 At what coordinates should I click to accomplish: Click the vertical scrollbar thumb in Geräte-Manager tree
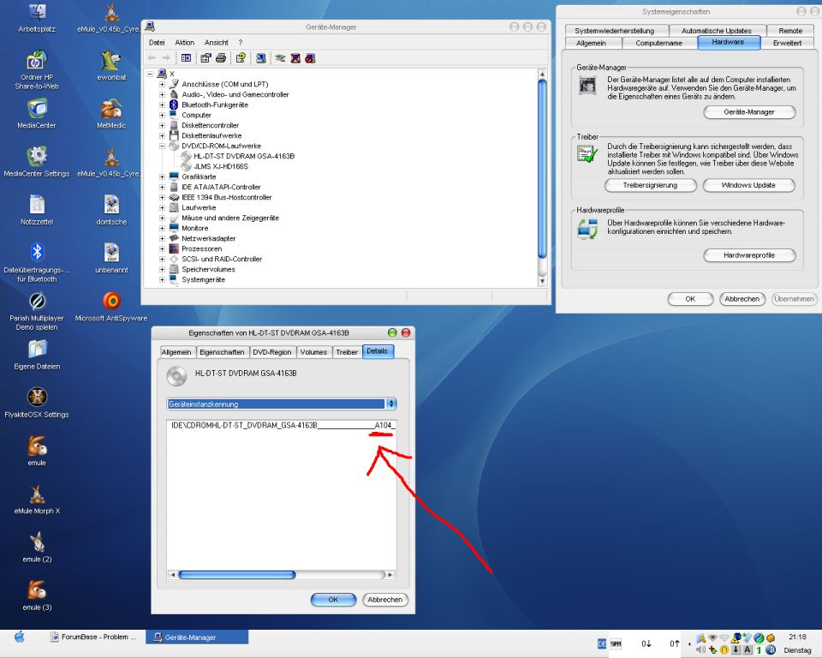point(543,168)
